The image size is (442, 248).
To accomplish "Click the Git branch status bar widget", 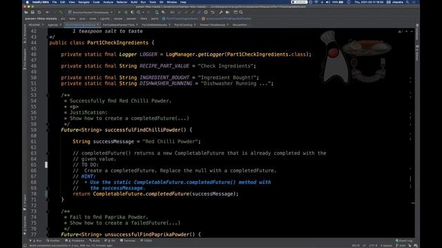I will click(401, 245).
